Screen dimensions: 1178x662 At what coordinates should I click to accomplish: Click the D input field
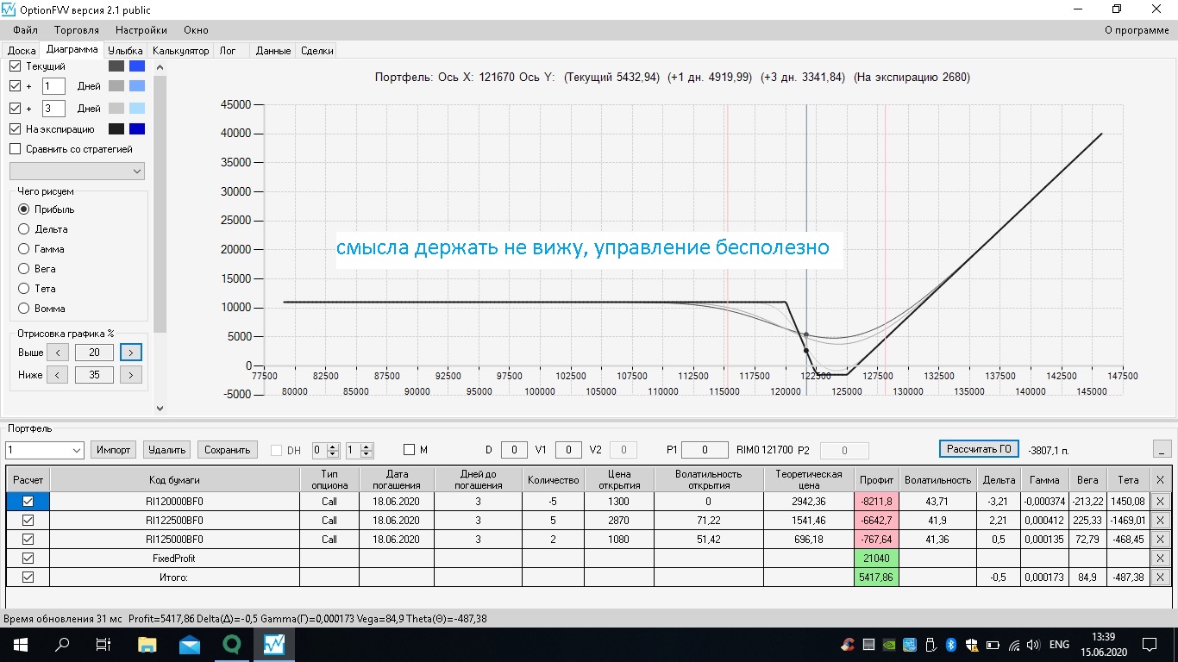point(514,450)
